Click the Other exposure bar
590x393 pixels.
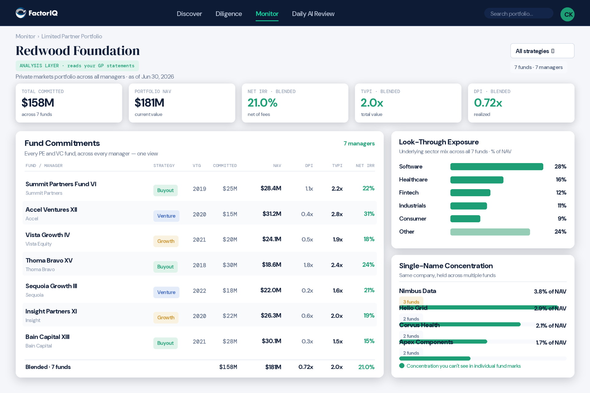490,232
